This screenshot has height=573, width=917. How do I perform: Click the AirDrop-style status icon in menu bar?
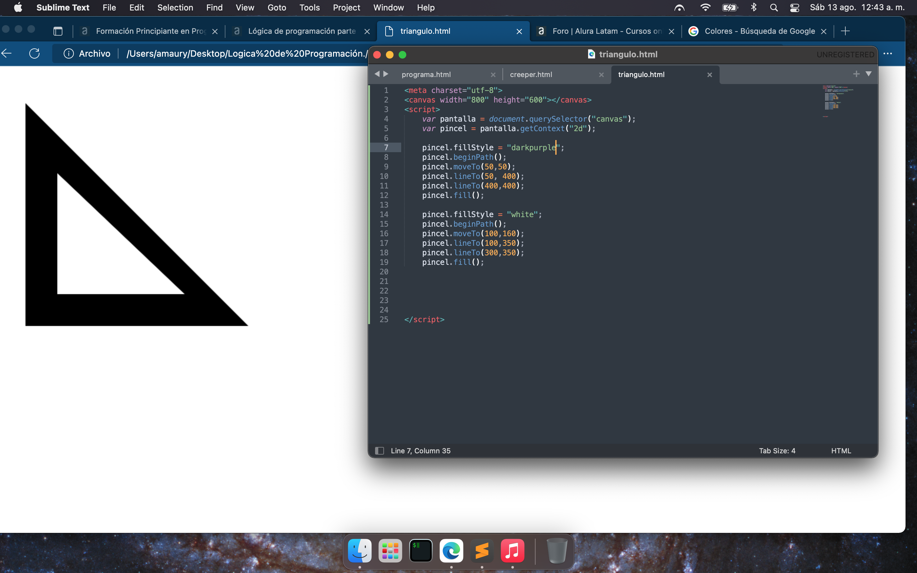click(x=679, y=8)
